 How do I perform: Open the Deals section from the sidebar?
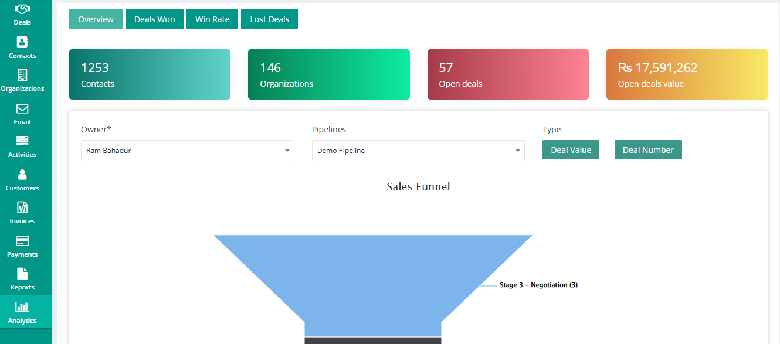(x=22, y=13)
